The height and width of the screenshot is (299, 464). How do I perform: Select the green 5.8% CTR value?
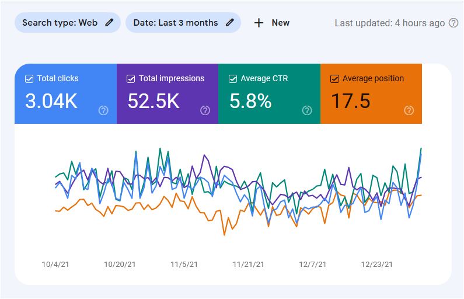[x=250, y=101]
